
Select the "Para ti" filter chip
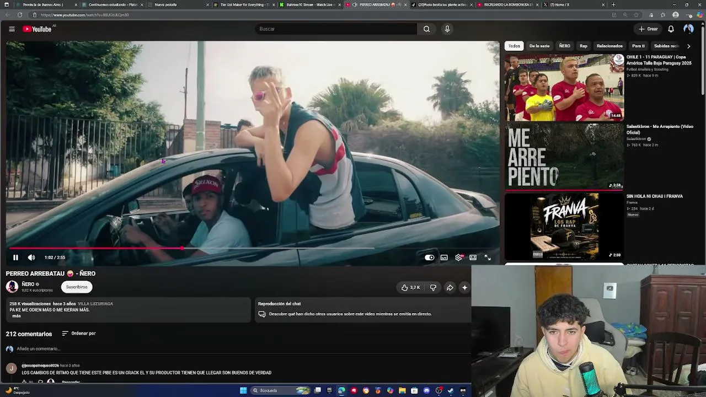click(638, 46)
